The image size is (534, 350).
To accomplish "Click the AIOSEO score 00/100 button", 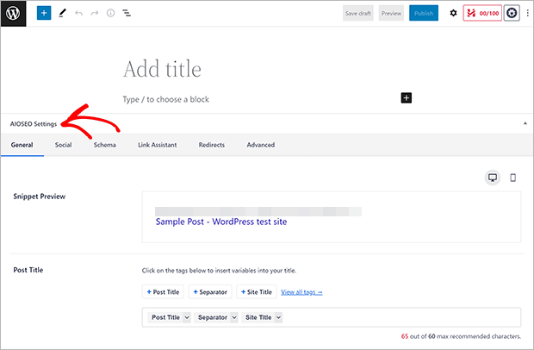I will (x=481, y=14).
